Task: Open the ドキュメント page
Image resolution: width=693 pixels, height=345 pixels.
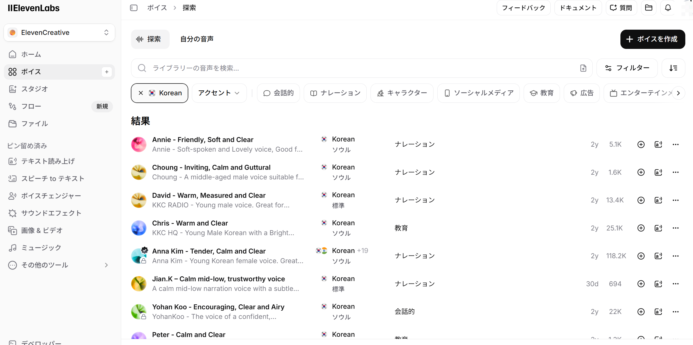Action: click(578, 8)
